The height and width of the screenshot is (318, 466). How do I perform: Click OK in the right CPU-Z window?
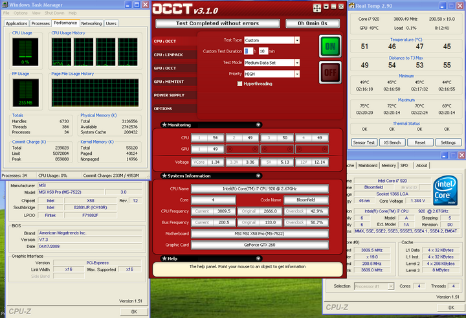tap(451, 308)
